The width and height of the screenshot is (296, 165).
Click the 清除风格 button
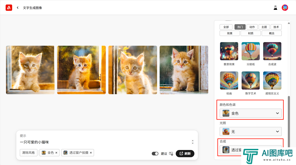[29, 153]
